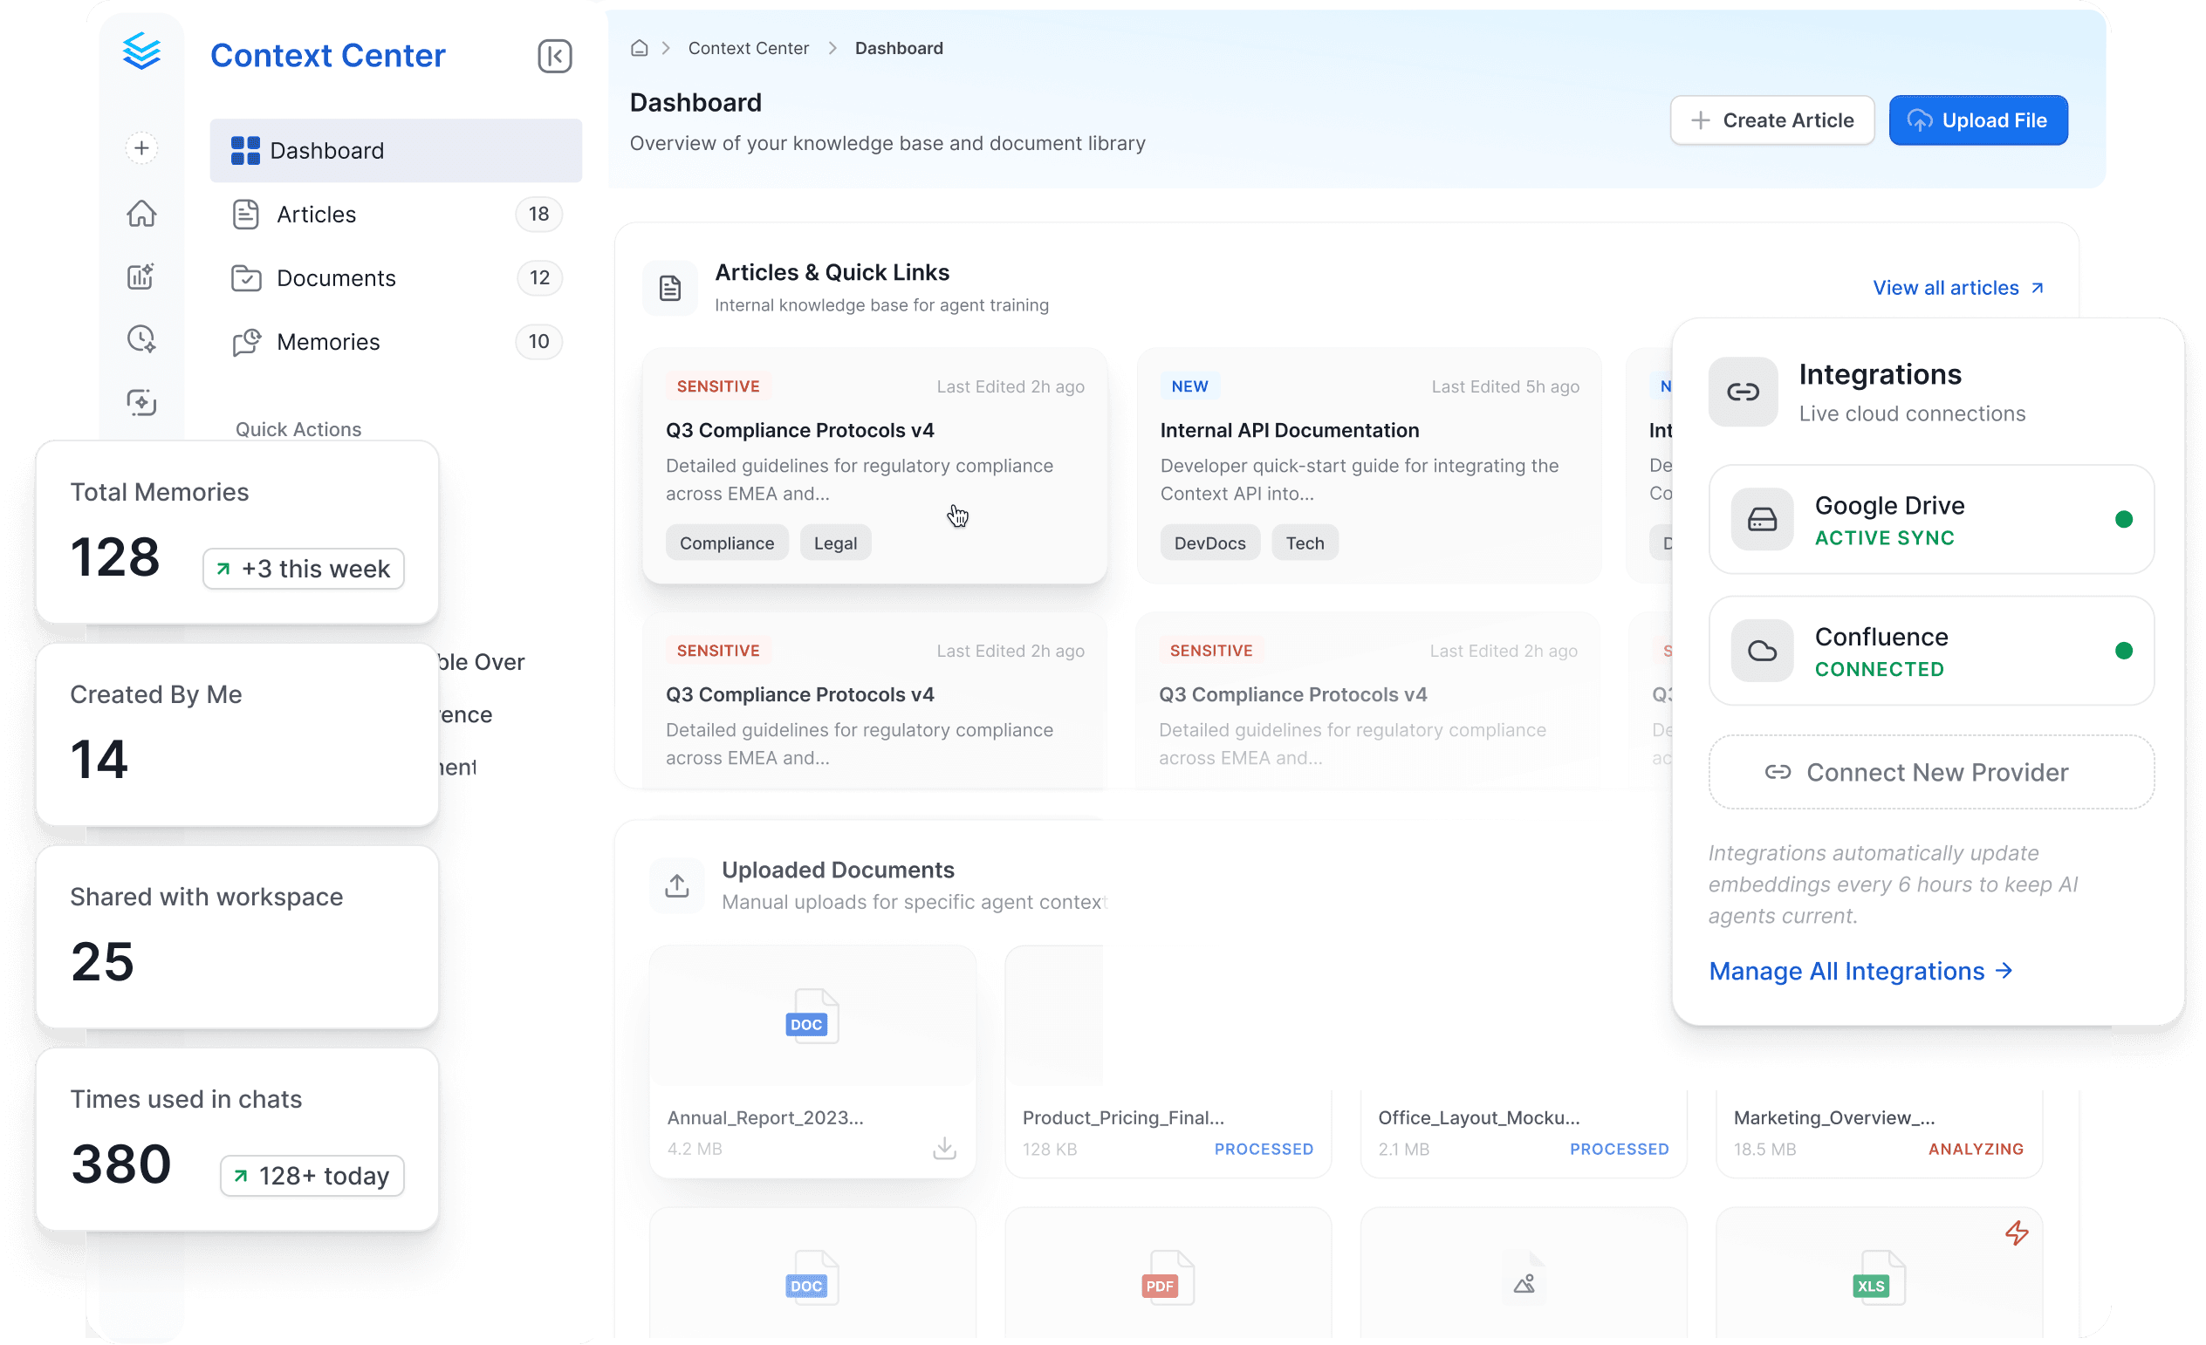Open the Confluence integration card
This screenshot has height=1345, width=2206.
tap(1930, 651)
